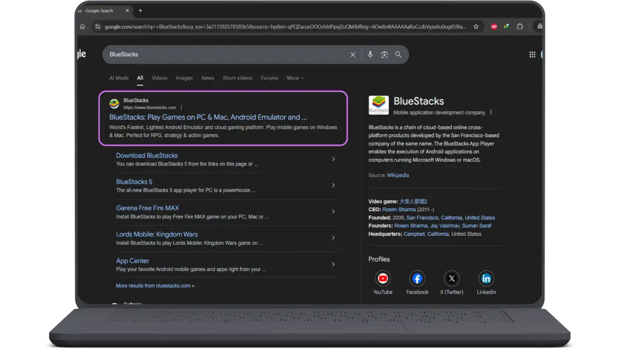Click the magnifying glass search icon

[x=398, y=55]
